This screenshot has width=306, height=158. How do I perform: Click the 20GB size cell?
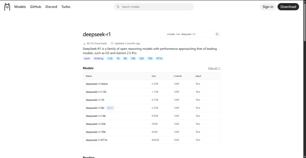pyautogui.click(x=155, y=124)
